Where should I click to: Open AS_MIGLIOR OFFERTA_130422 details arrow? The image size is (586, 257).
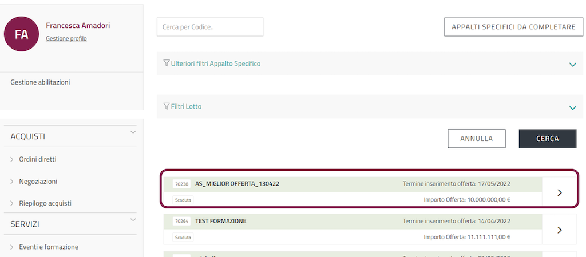(559, 192)
